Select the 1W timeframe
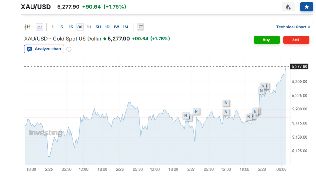316x178 pixels. pyautogui.click(x=116, y=27)
